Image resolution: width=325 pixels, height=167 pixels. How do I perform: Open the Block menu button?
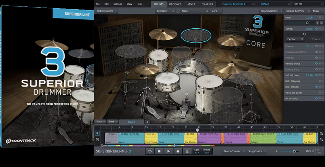pos(113,122)
